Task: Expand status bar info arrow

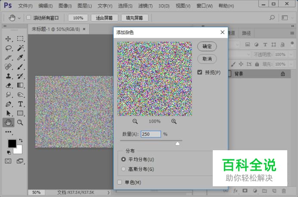Action: [109, 192]
